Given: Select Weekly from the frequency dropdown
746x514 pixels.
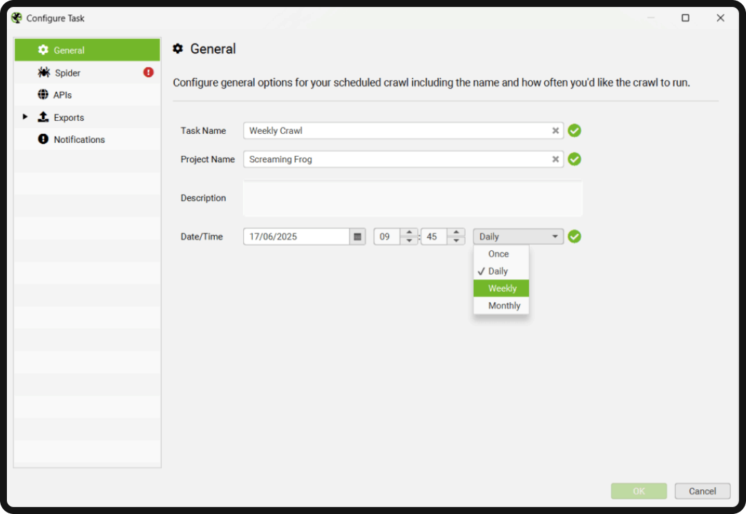Looking at the screenshot, I should [501, 288].
